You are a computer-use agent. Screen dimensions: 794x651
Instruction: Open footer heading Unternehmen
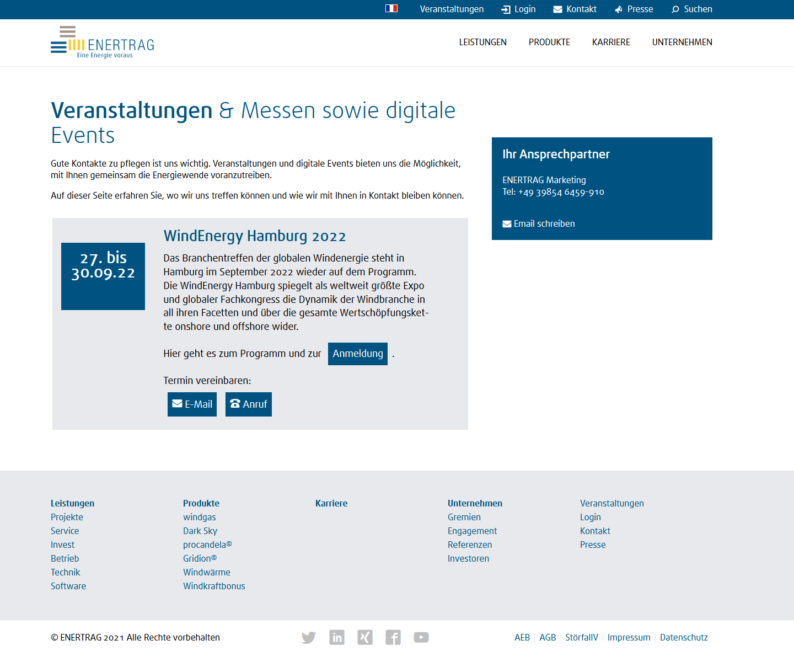click(475, 503)
